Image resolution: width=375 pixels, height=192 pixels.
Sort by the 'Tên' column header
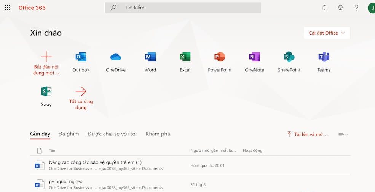coord(52,150)
